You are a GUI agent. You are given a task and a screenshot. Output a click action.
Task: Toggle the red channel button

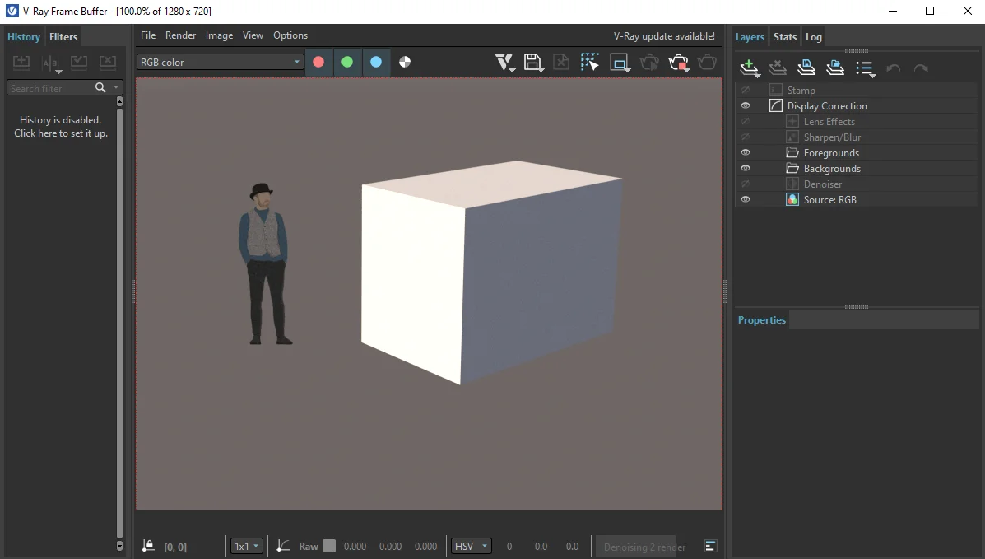(318, 62)
